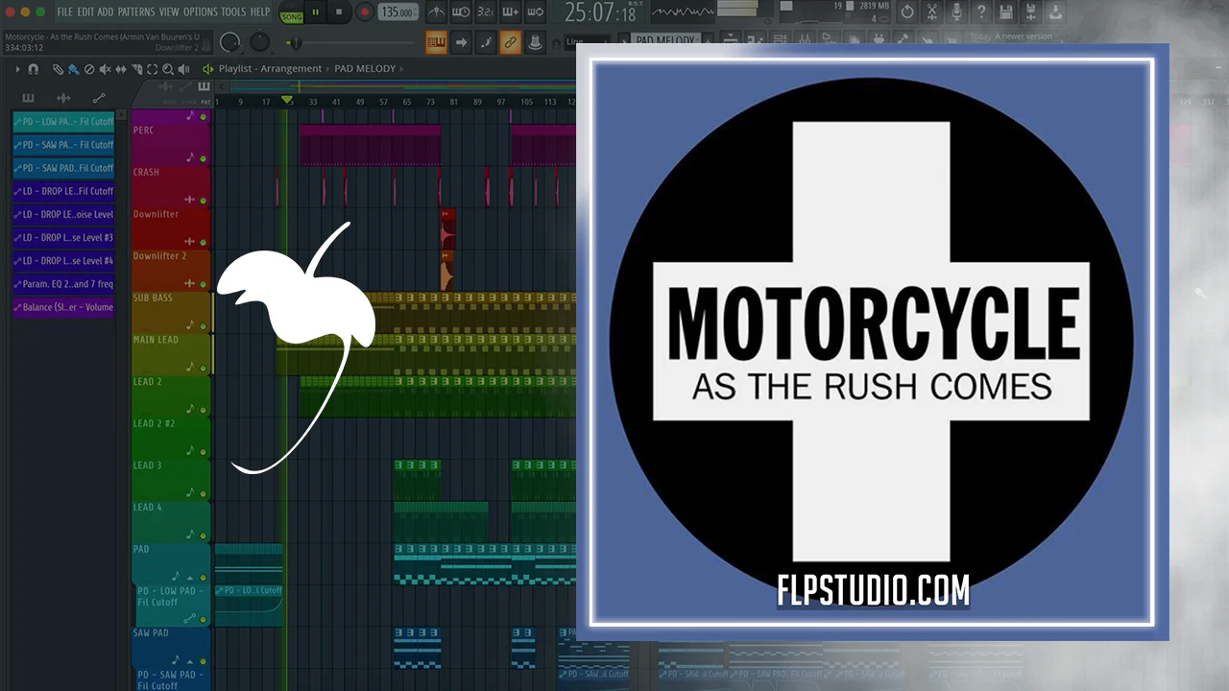Toggle the link/multilink controllers icon

(x=511, y=42)
